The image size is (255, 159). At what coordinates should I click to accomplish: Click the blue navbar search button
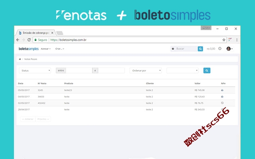pos(200,48)
